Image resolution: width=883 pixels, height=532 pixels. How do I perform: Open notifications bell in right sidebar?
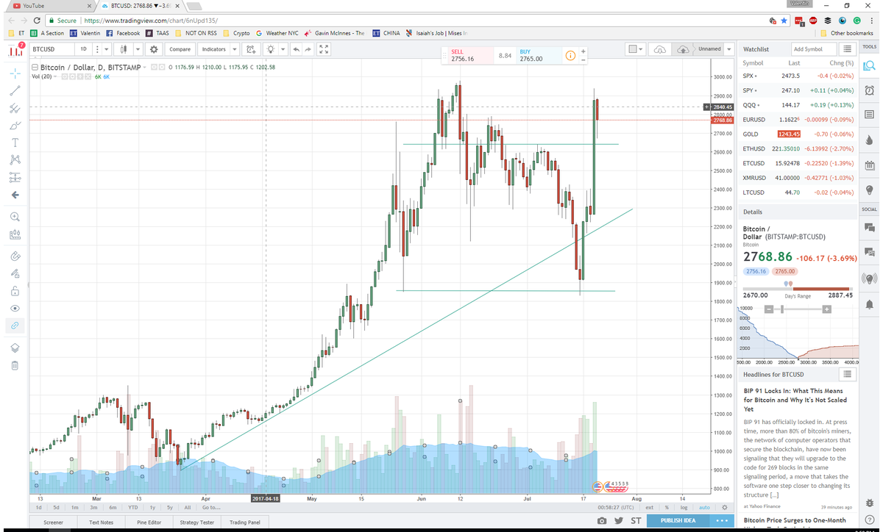tap(869, 304)
